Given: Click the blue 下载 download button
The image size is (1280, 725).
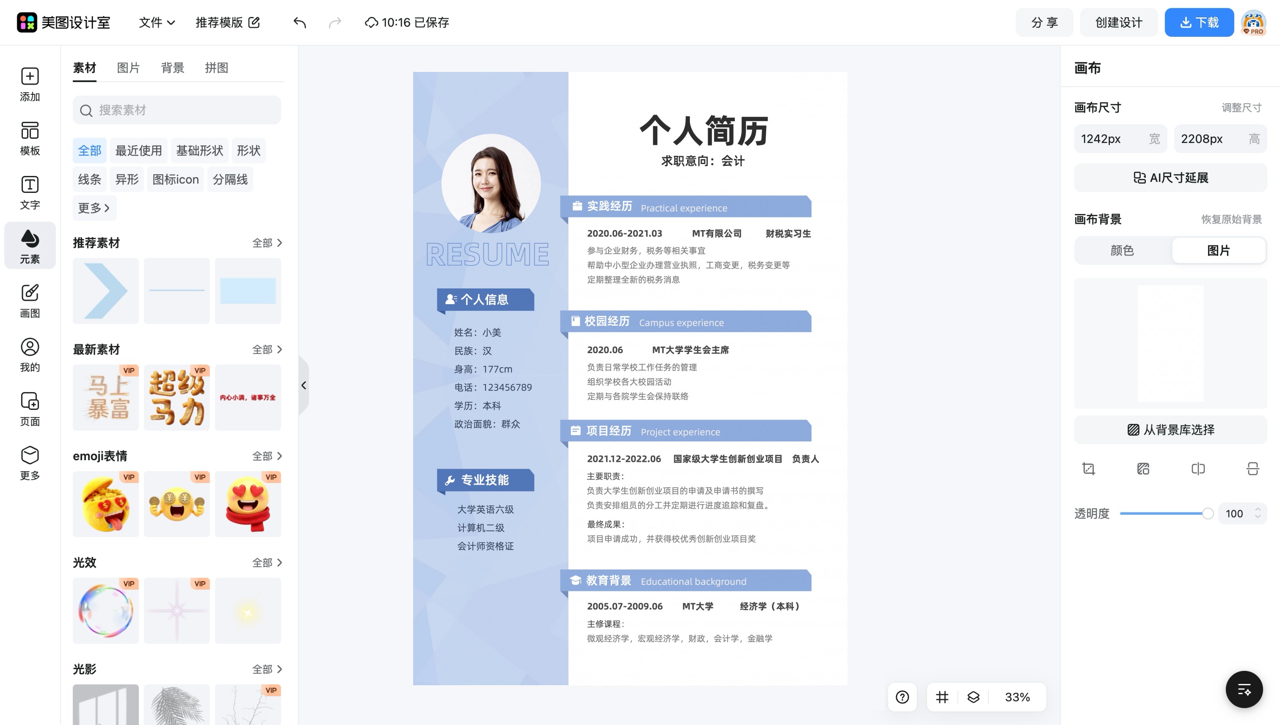Looking at the screenshot, I should pos(1199,22).
